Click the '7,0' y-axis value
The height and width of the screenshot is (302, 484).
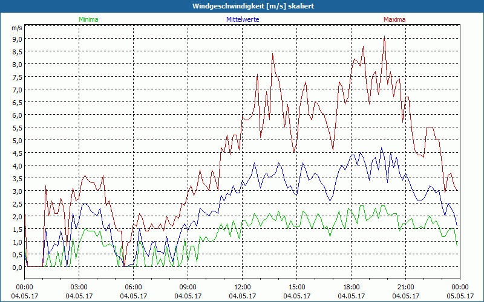pyautogui.click(x=17, y=89)
